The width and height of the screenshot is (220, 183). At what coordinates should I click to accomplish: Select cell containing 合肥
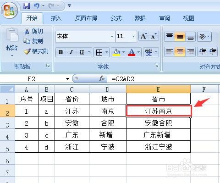coord(108,123)
